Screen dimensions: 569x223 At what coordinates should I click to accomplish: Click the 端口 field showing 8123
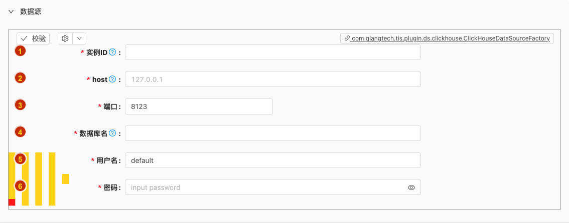pos(199,106)
